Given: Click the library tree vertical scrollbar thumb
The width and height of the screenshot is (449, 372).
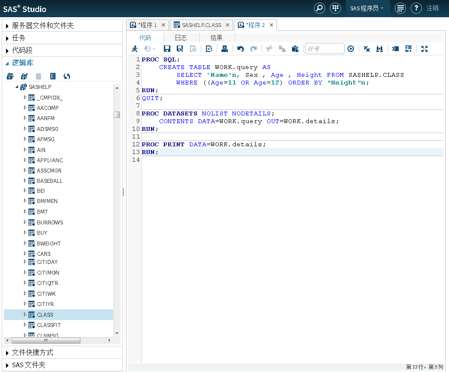Looking at the screenshot, I should tap(117, 115).
